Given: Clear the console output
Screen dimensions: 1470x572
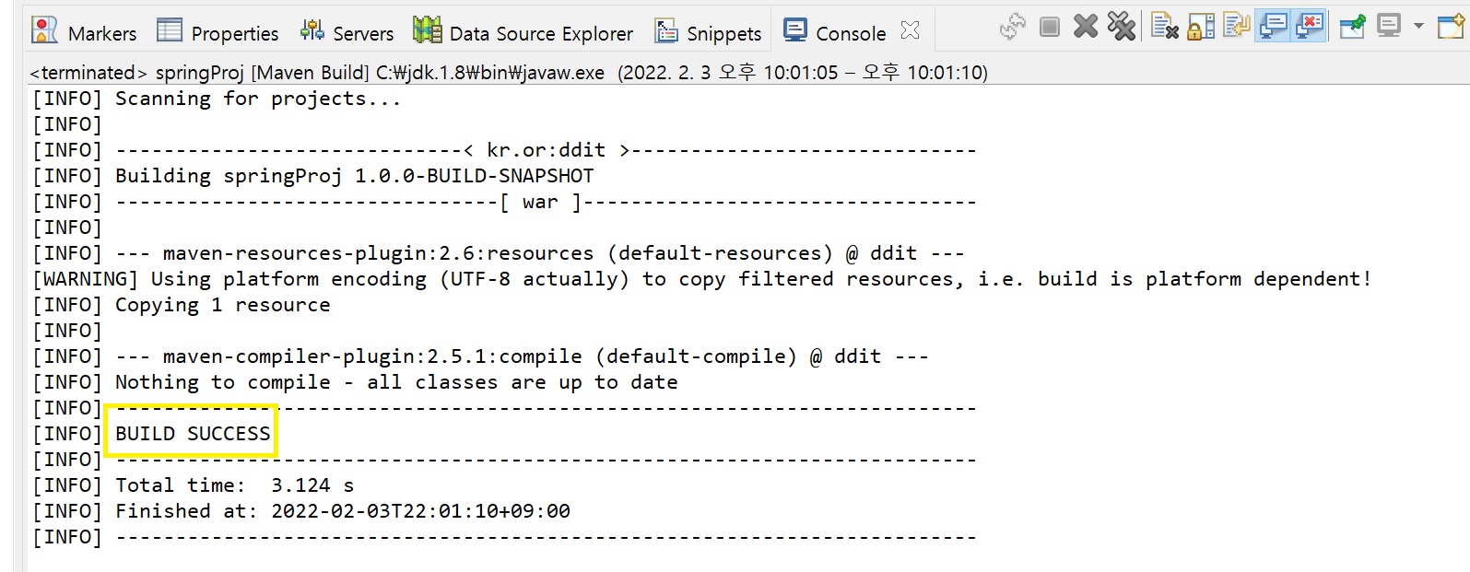Looking at the screenshot, I should (1165, 27).
